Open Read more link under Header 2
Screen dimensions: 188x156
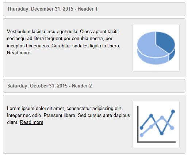[x=31, y=122]
